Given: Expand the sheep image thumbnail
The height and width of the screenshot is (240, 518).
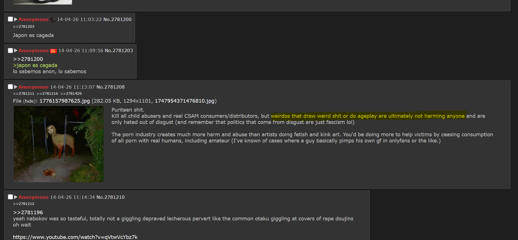Looking at the screenshot, I should (59, 144).
